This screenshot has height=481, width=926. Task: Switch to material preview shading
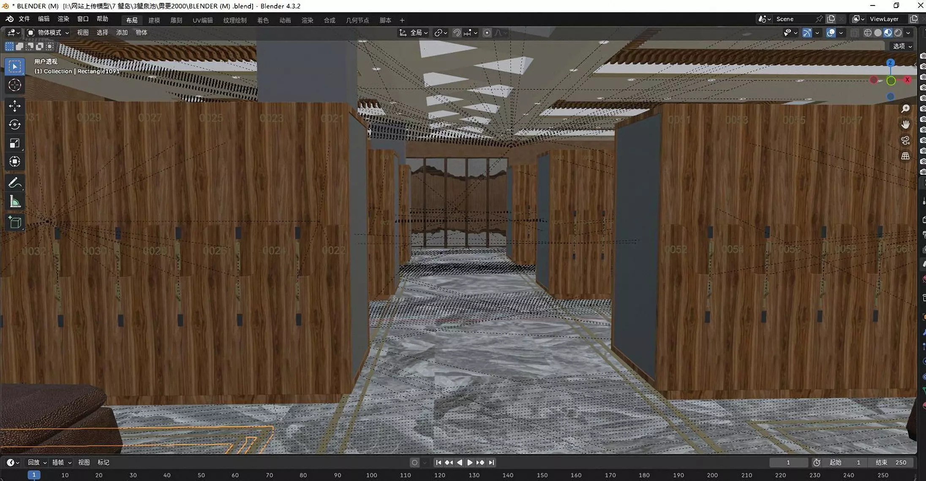888,32
